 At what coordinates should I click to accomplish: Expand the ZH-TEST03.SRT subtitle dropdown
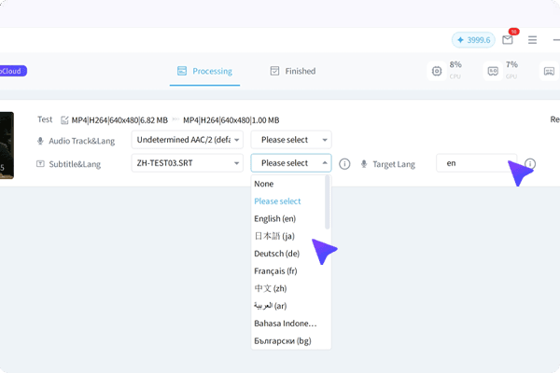187,163
